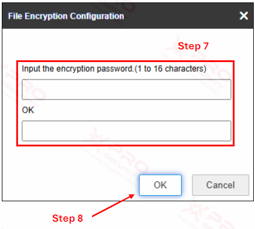
Task: Focus the confirm password field under OK label
Action: click(126, 131)
